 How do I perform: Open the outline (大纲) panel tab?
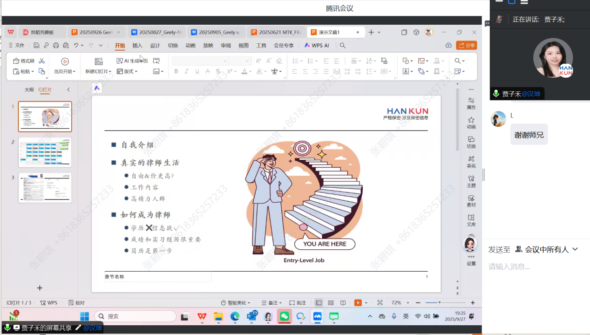[29, 89]
